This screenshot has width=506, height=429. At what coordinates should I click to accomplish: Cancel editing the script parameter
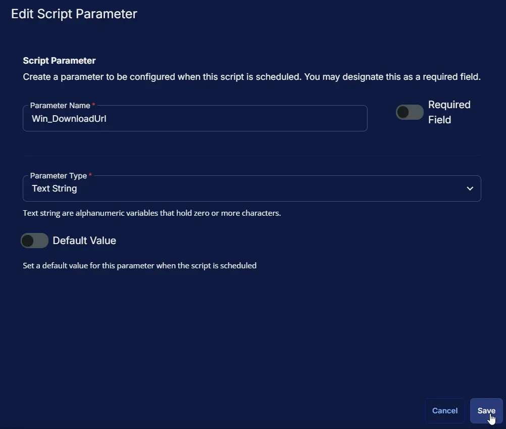pyautogui.click(x=445, y=411)
